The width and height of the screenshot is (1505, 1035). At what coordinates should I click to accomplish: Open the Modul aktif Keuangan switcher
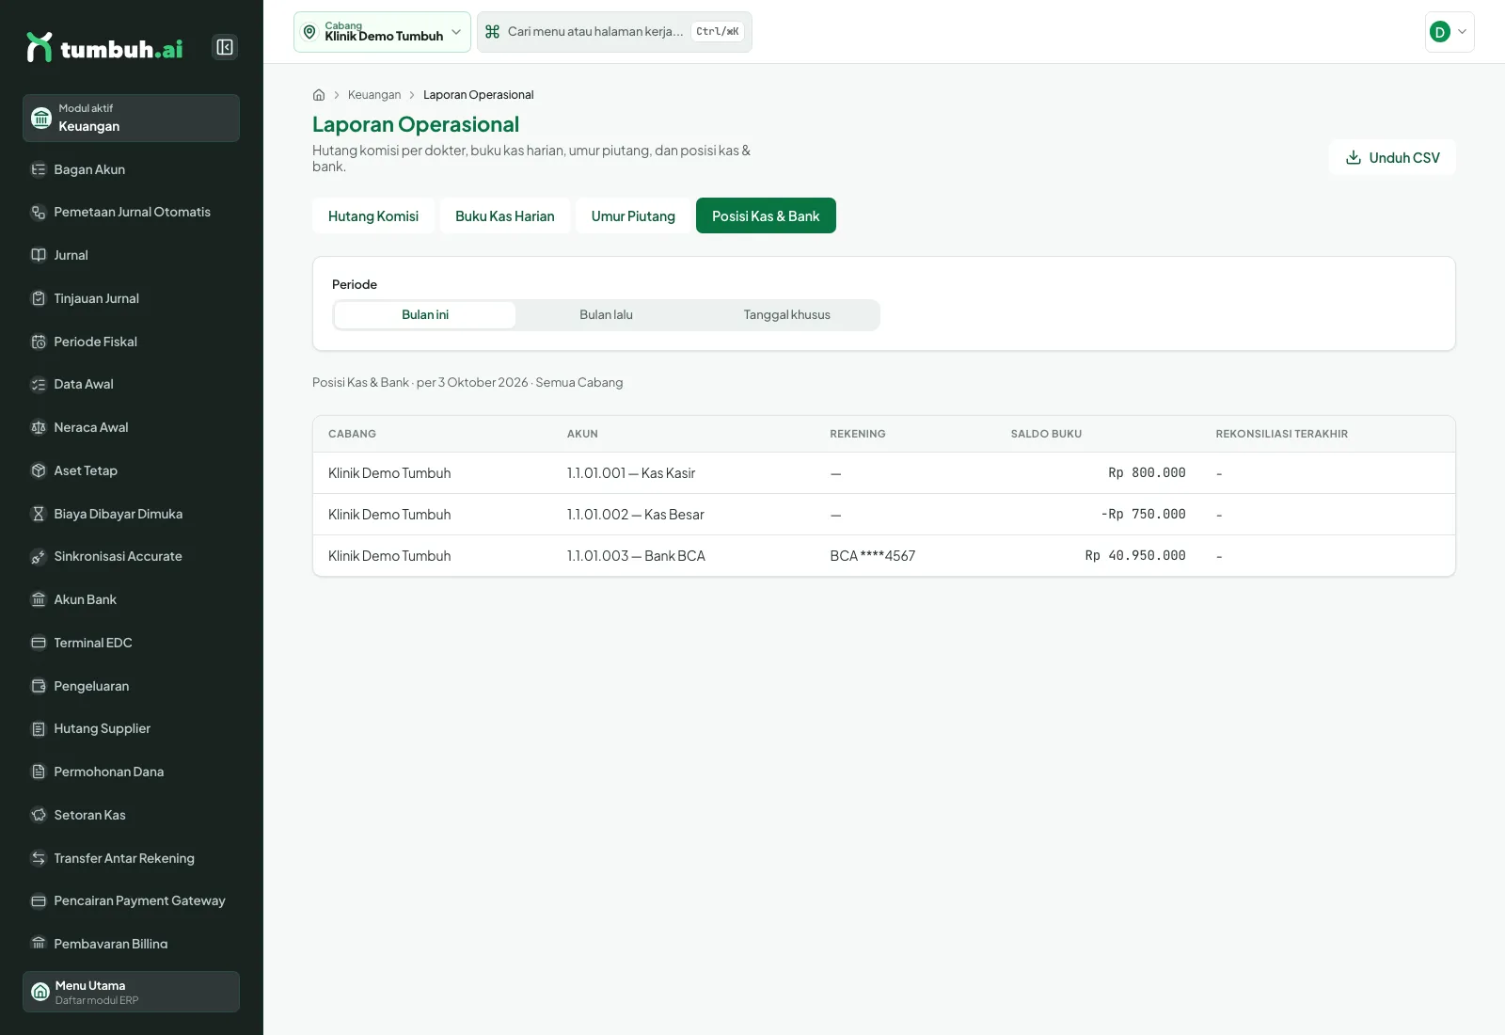point(131,118)
